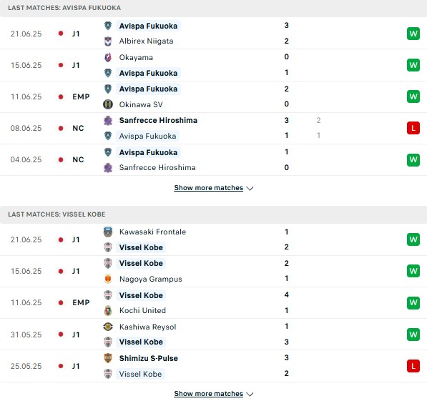Click the Nagoya Grampus crest icon

pyautogui.click(x=108, y=279)
